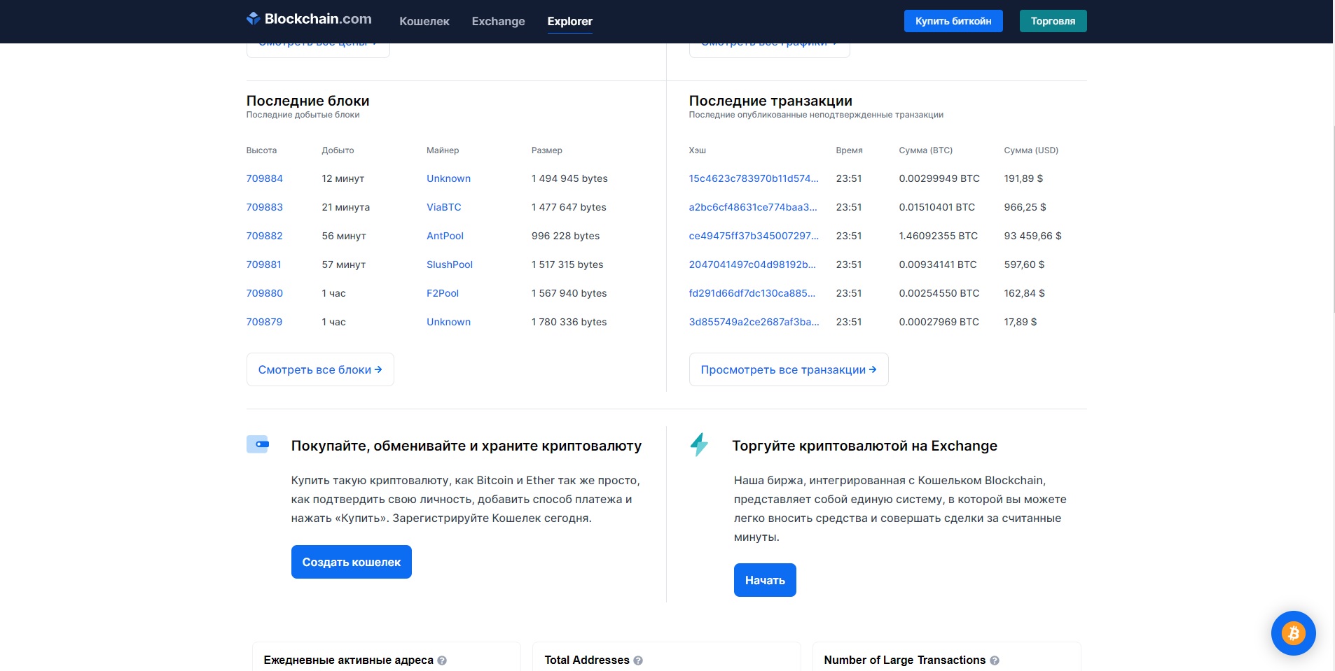Click help icon beside Number of Large Transactions

click(x=995, y=661)
